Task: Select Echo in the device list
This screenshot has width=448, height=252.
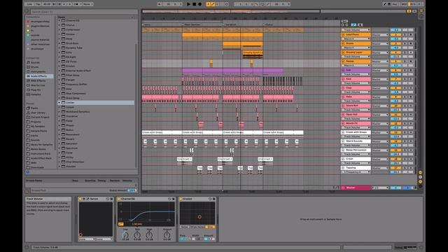Action: 69,52
